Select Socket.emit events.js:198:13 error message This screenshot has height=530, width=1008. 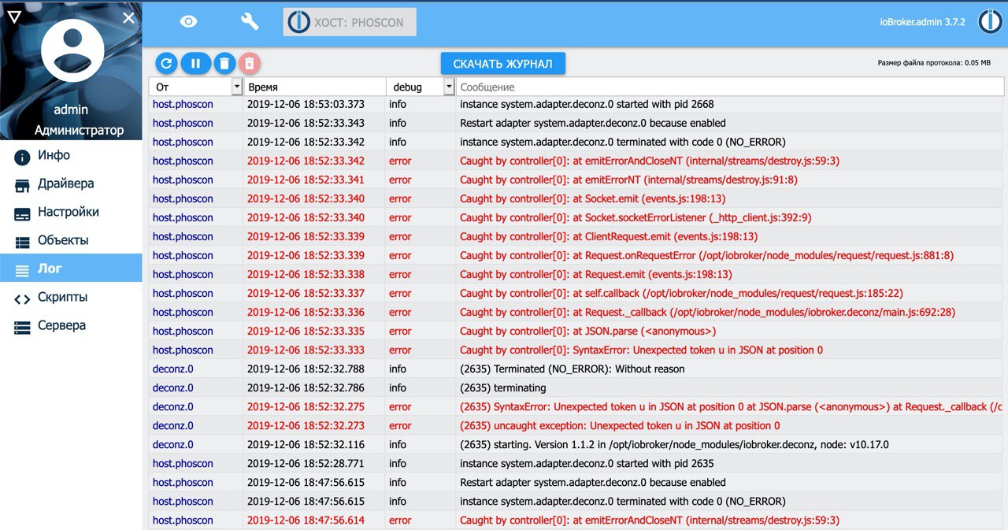tap(593, 198)
